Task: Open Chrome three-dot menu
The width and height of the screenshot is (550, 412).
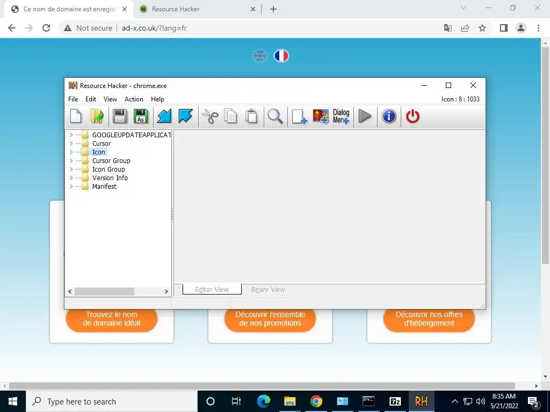Action: tap(538, 28)
